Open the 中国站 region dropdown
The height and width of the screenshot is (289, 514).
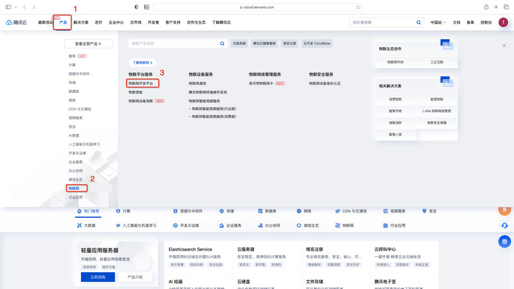438,22
